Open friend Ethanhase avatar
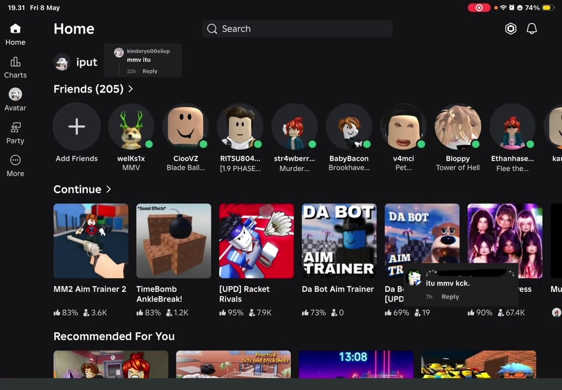The height and width of the screenshot is (390, 562). (513, 126)
